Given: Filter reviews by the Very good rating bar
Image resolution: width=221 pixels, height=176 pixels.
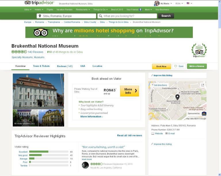Looking at the screenshot, I should (x=49, y=155).
